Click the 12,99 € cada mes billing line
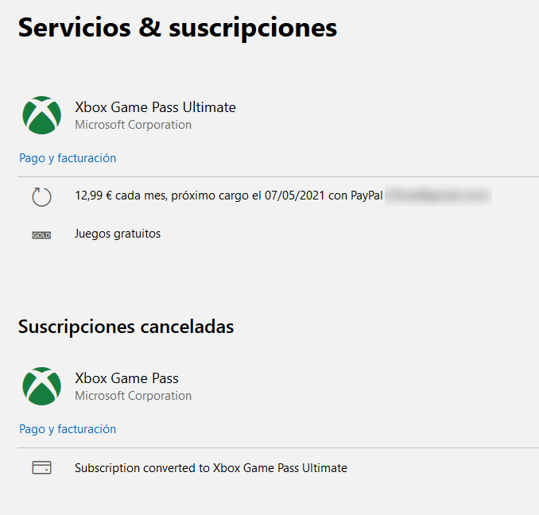Viewport: 539px width, 515px height. (x=229, y=196)
